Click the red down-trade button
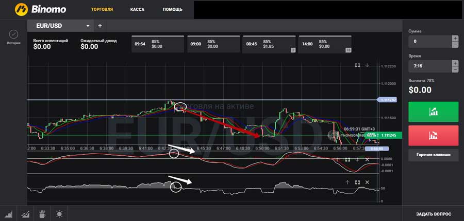 pos(434,136)
